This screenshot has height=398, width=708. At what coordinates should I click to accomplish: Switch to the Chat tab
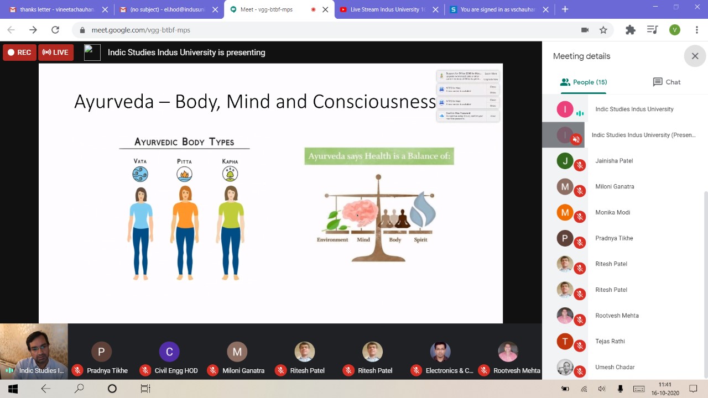tap(667, 82)
